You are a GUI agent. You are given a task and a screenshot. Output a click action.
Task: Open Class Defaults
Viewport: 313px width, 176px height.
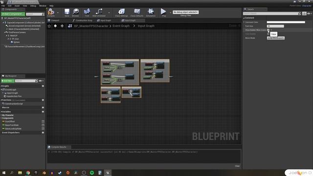pos(137,12)
